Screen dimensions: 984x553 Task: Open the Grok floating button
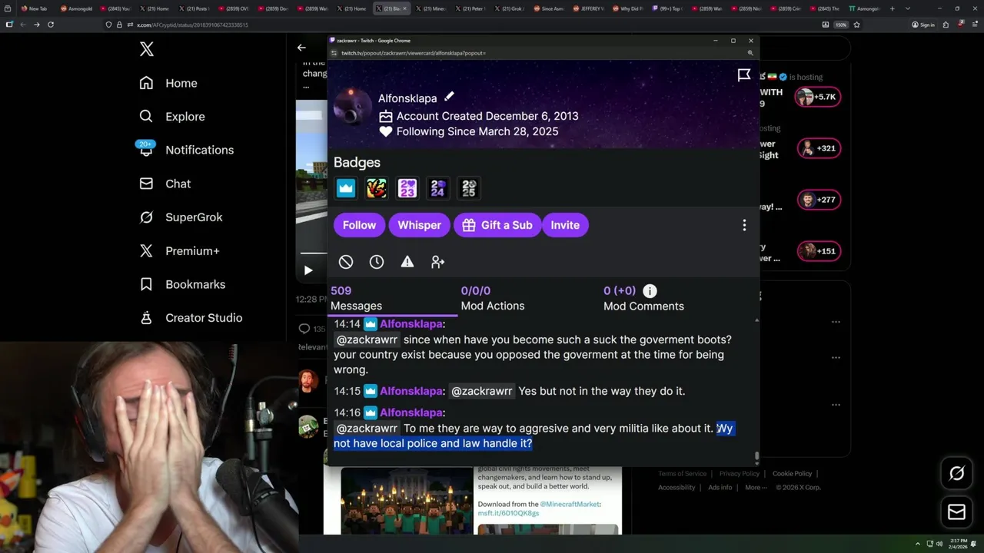[x=956, y=474]
